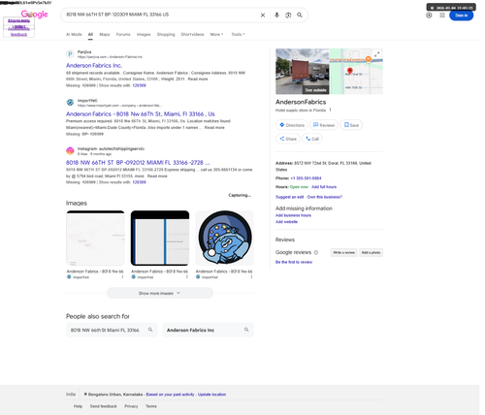The width and height of the screenshot is (485, 415).
Task: Open ImportYeti Anderson Fabrics result
Action: point(141,114)
